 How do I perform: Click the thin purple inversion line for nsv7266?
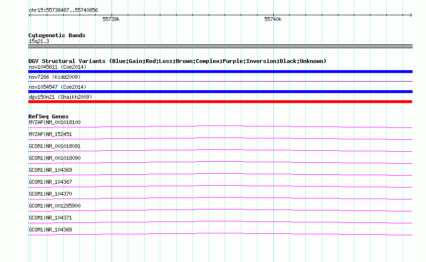pyautogui.click(x=220, y=81)
